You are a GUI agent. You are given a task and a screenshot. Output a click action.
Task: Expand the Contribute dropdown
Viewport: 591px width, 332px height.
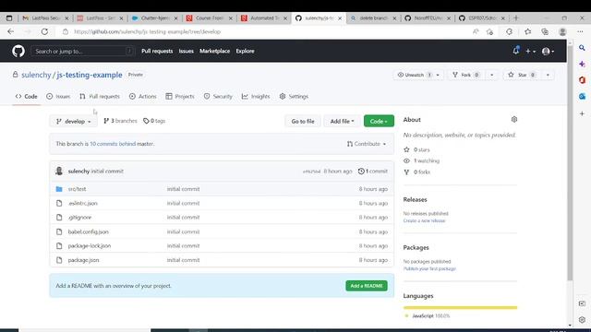[367, 144]
